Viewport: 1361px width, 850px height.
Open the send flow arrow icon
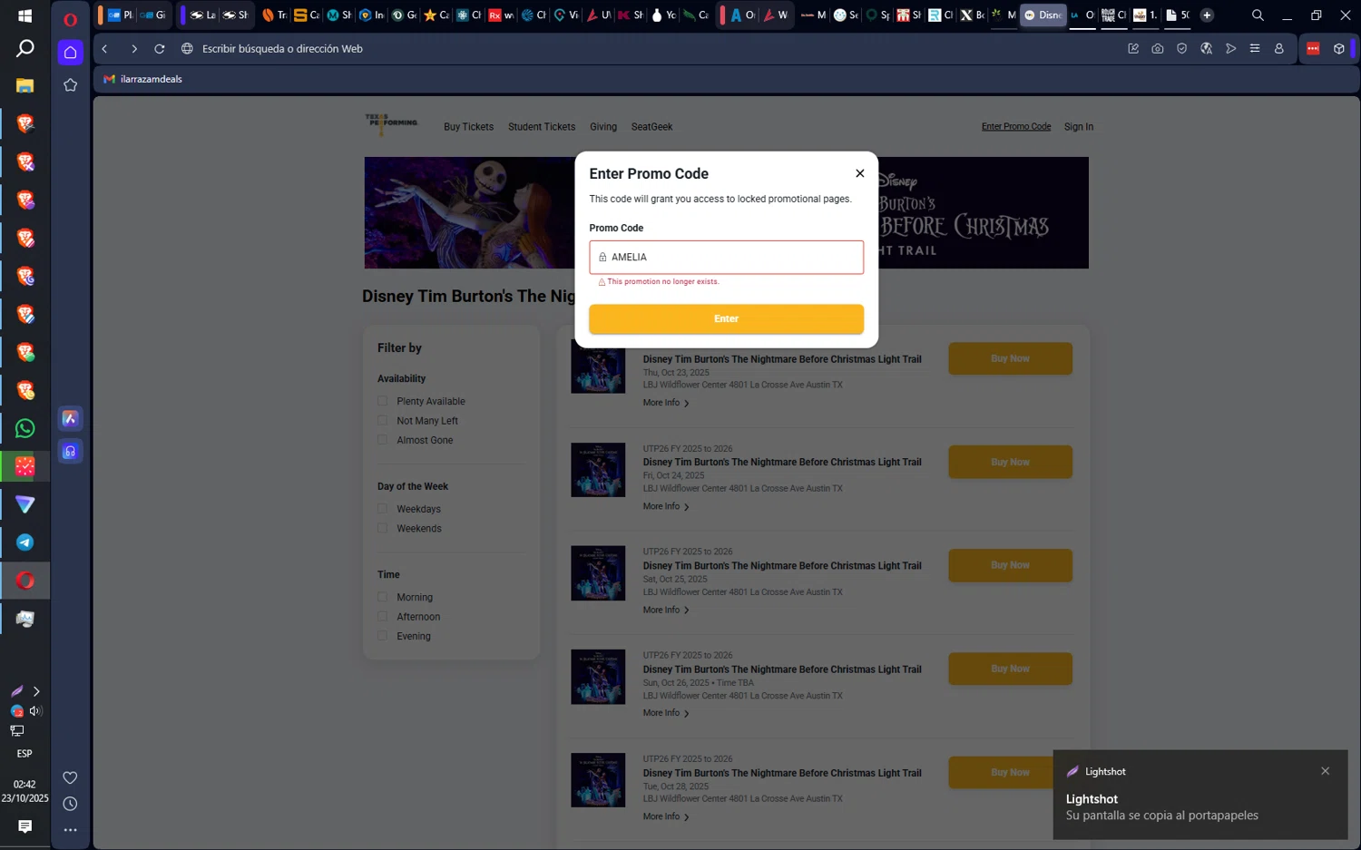pyautogui.click(x=1230, y=49)
